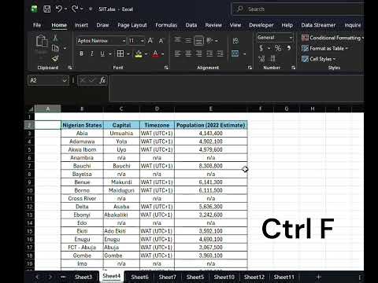The height and width of the screenshot is (283, 378).
Task: Switch to the Formulas tab
Action: (166, 25)
